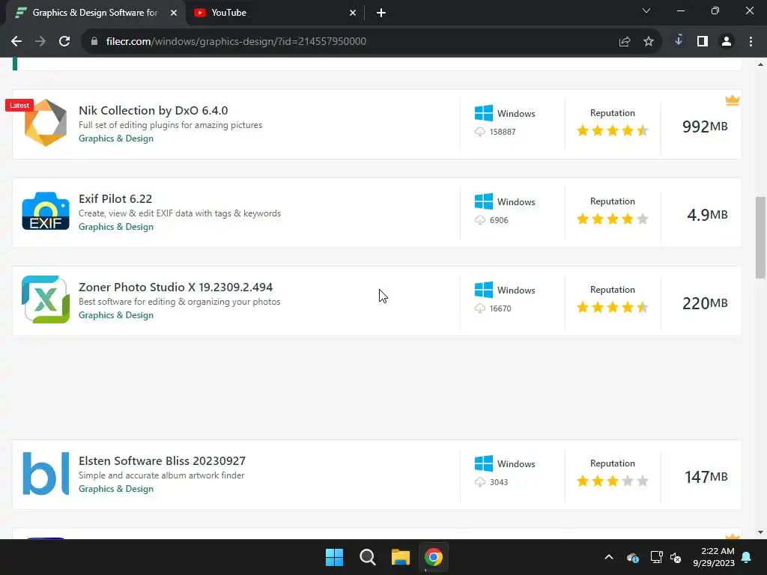The height and width of the screenshot is (575, 767).
Task: Click the disabled forward navigation arrow
Action: point(40,41)
